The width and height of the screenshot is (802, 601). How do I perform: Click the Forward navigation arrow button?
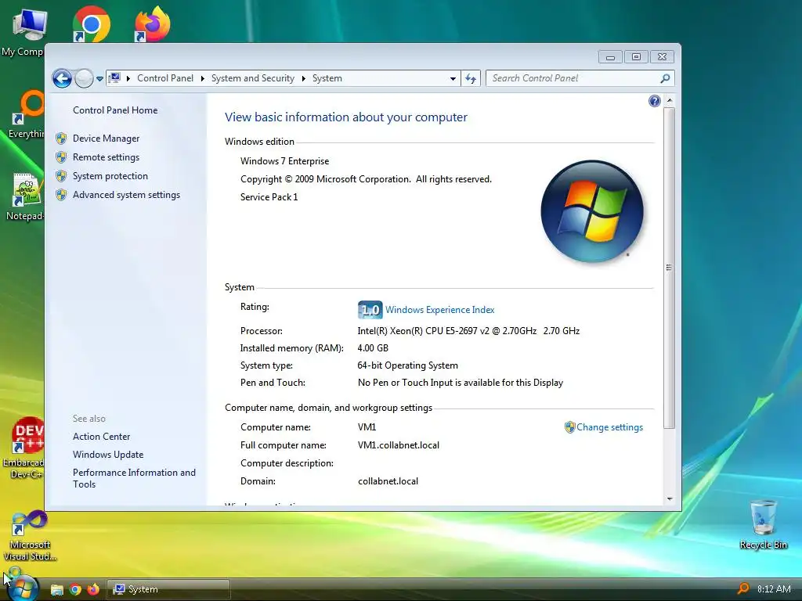tap(84, 78)
